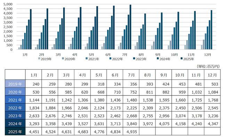
Task: Click table cell with value 240
Action: (34, 84)
